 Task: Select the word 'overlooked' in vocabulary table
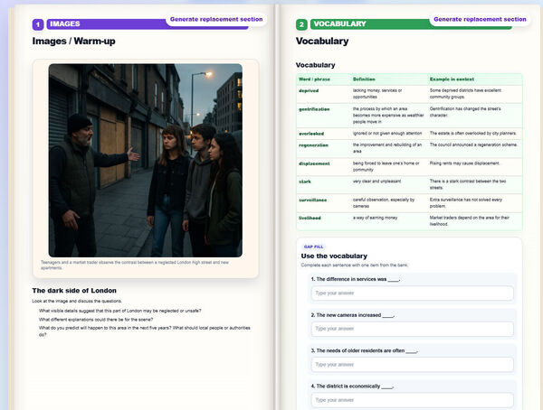point(311,134)
